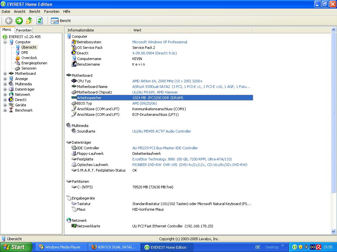The height and width of the screenshot is (252, 337).
Task: Open the AMD Athlon 64 CPU link
Action: pos(168,81)
